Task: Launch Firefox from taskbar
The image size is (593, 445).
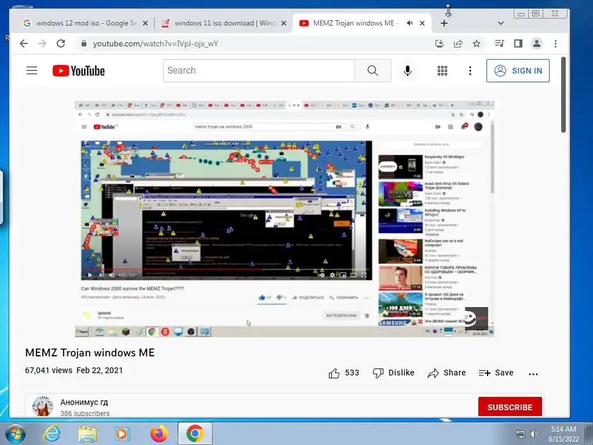Action: [x=159, y=433]
